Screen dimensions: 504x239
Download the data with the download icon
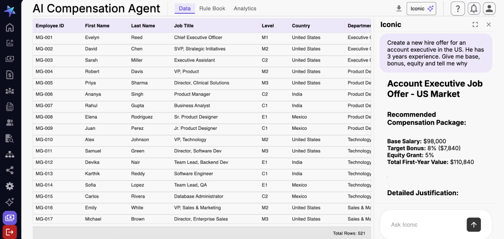click(x=399, y=8)
